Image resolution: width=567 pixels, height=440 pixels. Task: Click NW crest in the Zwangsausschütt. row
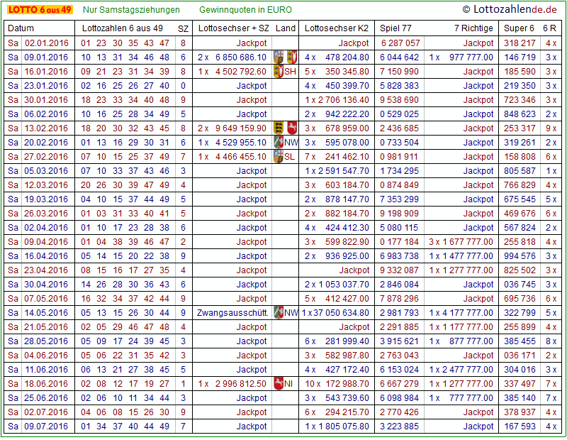(x=278, y=312)
